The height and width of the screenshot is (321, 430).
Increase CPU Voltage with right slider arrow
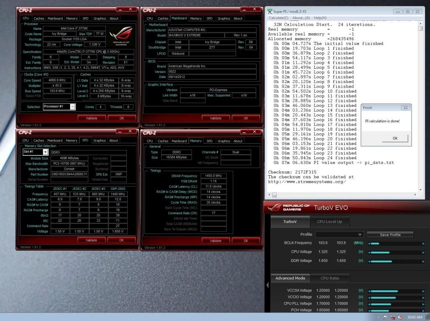pyautogui.click(x=423, y=252)
